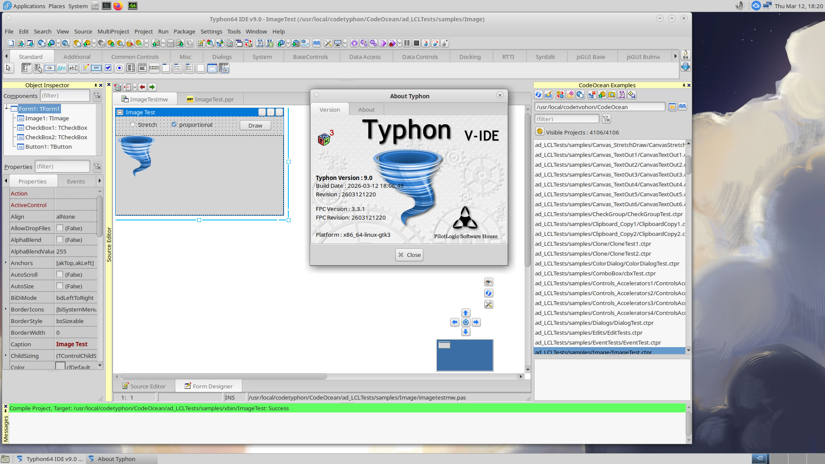Click Close button in About Typhon
The height and width of the screenshot is (464, 825).
click(x=409, y=255)
